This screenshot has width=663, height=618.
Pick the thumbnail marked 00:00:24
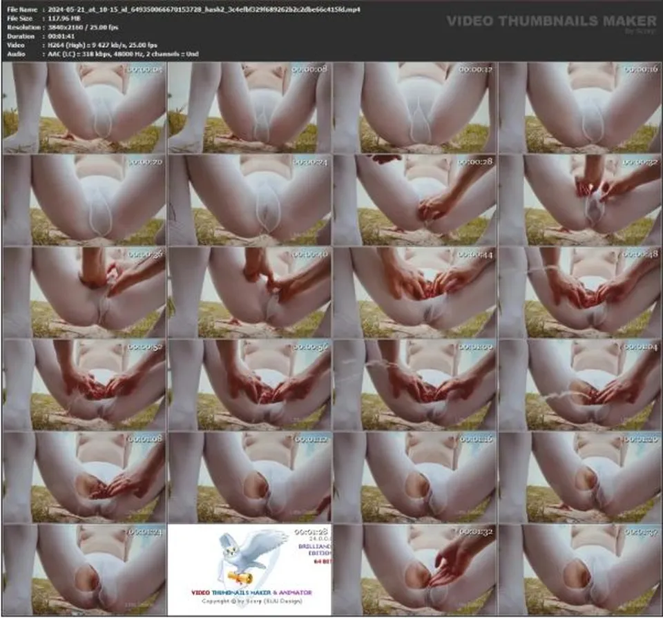pyautogui.click(x=249, y=200)
